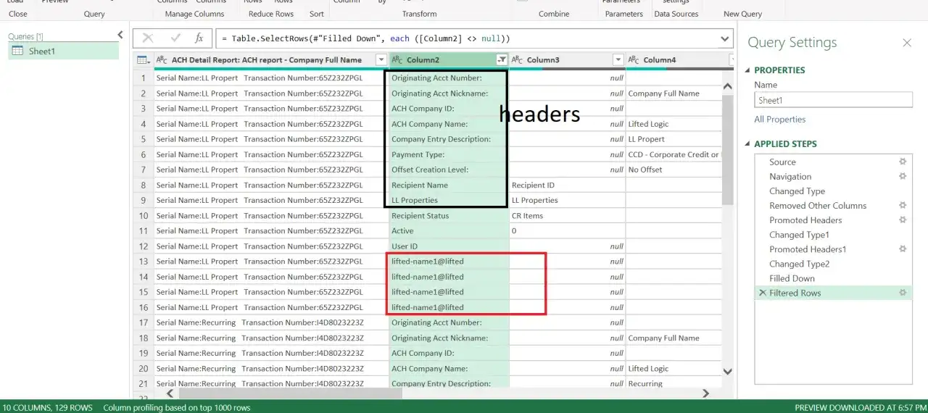This screenshot has height=413, width=928.
Task: Click the 'Recipient ID' cell in Column3
Action: (x=567, y=185)
